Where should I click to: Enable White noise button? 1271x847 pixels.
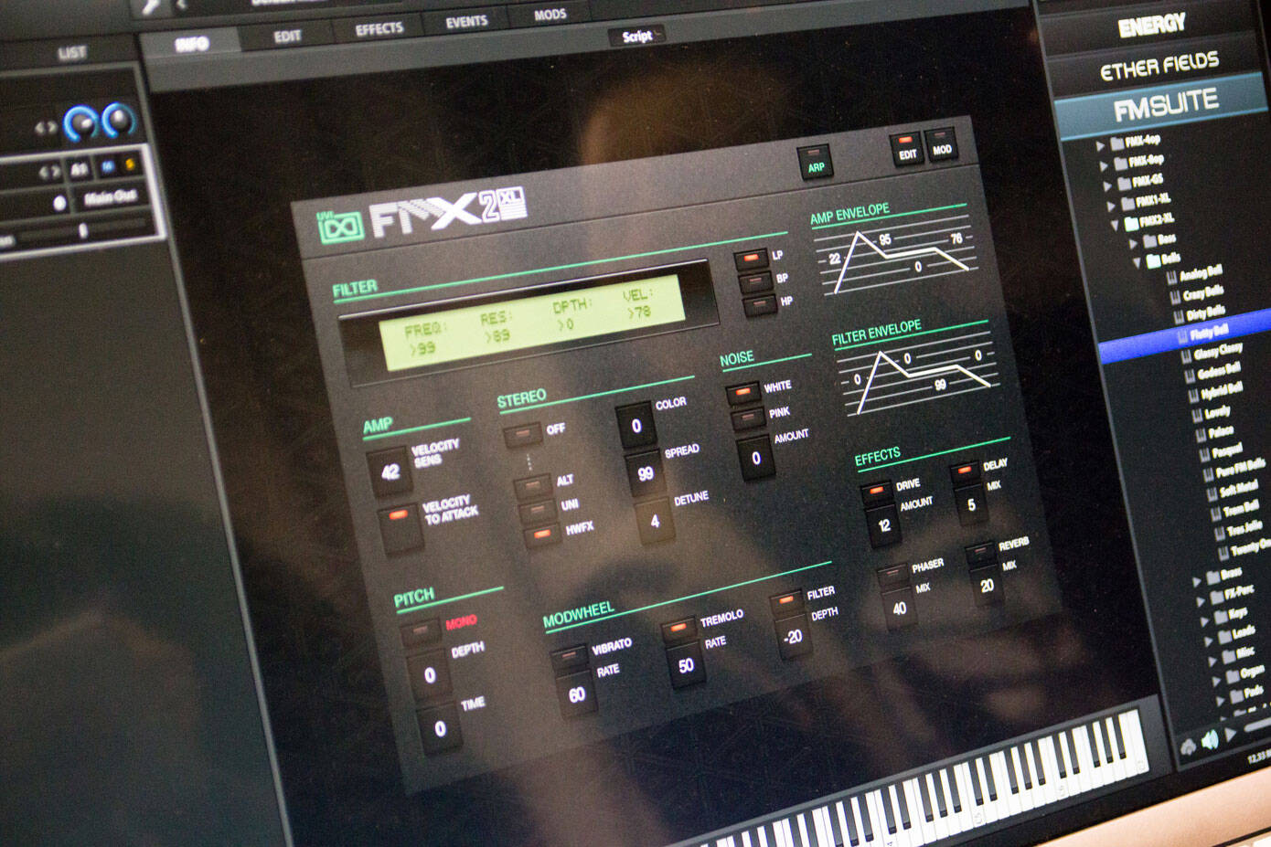[742, 393]
